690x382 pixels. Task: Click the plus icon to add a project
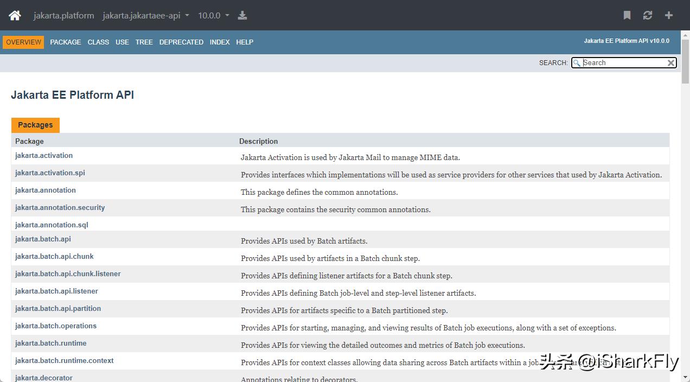coord(669,16)
